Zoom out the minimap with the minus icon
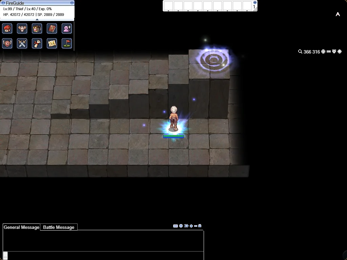This screenshot has width=347, height=260. [329, 51]
